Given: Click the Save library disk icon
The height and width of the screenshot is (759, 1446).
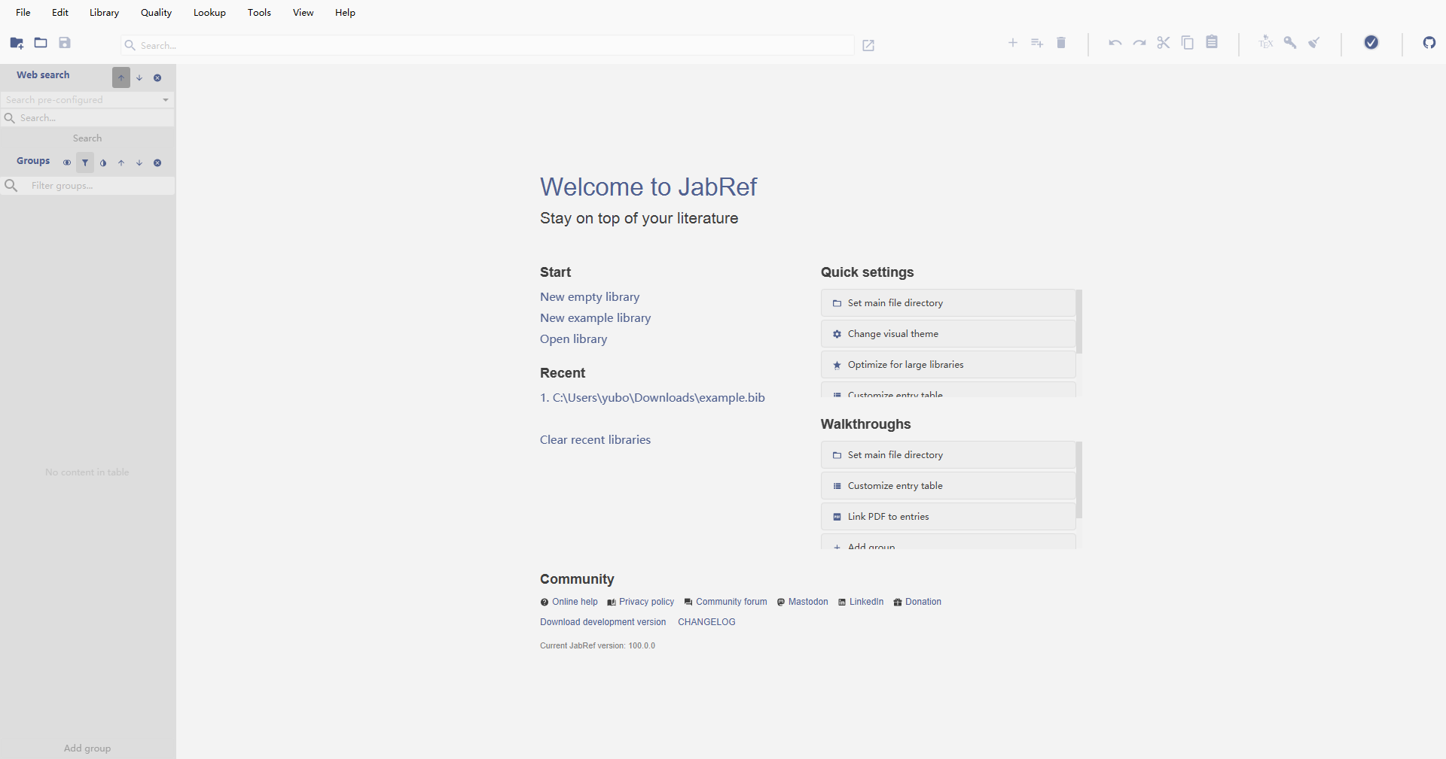Looking at the screenshot, I should pyautogui.click(x=65, y=43).
